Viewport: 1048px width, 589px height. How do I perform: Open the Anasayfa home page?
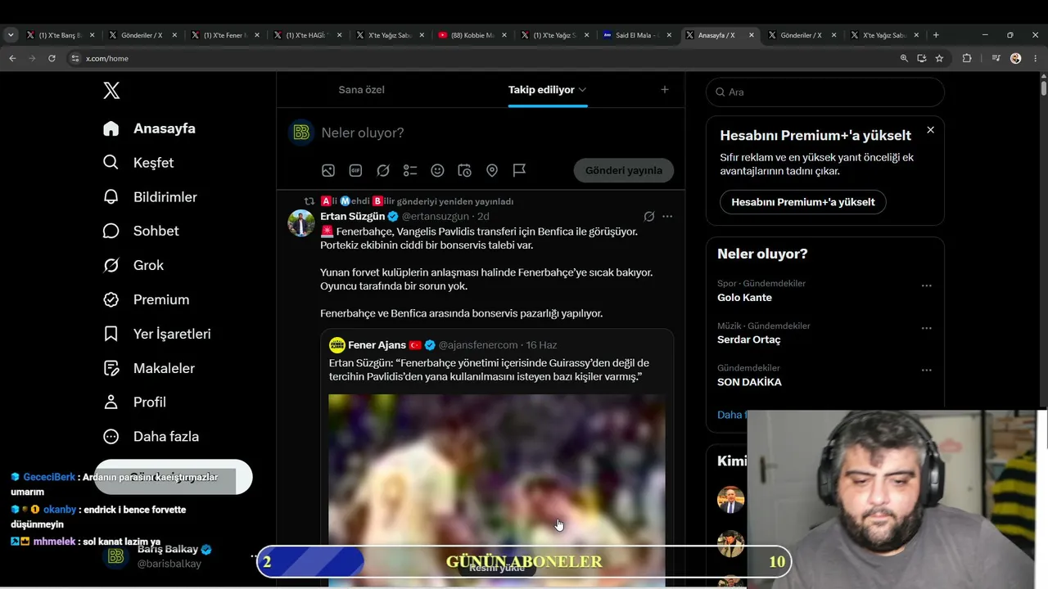click(149, 128)
